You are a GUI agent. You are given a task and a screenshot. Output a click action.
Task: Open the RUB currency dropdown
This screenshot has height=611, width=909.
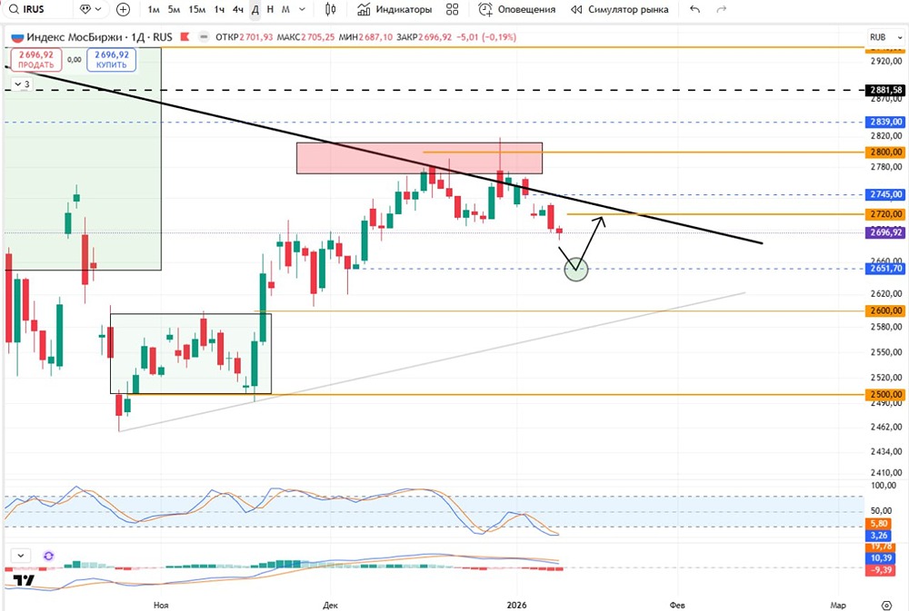pyautogui.click(x=886, y=37)
